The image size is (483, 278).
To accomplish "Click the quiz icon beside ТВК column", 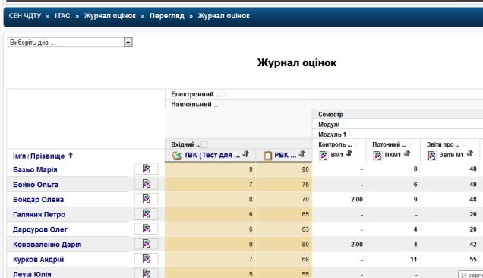I will click(x=176, y=156).
